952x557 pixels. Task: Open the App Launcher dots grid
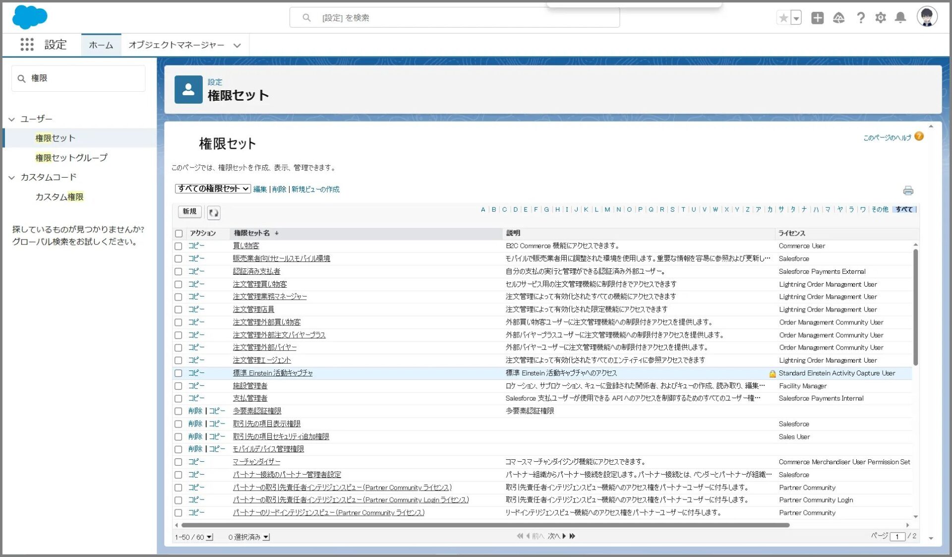click(27, 45)
